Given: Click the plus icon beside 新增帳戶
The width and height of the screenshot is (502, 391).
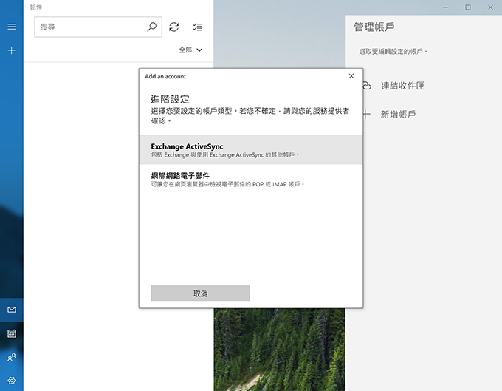Looking at the screenshot, I should point(367,114).
